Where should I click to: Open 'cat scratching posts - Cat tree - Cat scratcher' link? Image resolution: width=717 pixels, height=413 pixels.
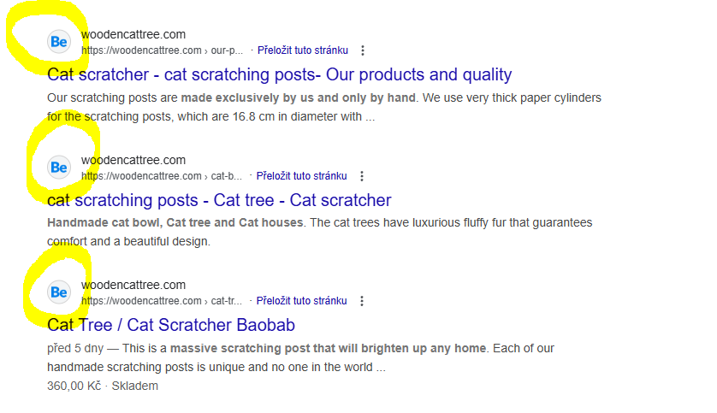[x=219, y=200]
